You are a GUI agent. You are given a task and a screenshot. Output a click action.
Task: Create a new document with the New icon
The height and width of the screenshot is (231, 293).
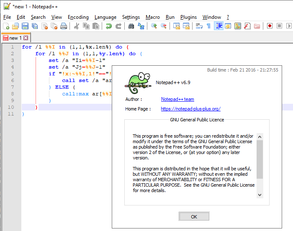(6, 26)
